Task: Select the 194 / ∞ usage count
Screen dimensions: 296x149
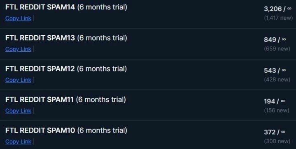Action: 274,101
